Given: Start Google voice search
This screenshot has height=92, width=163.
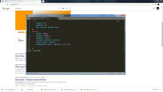Looking at the screenshot, I should click(x=66, y=8).
